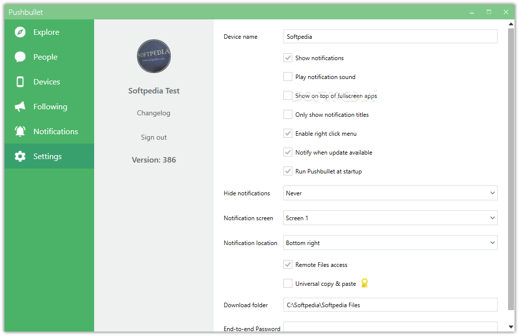519x336 pixels.
Task: Click the End-to-end Password field
Action: (390, 327)
